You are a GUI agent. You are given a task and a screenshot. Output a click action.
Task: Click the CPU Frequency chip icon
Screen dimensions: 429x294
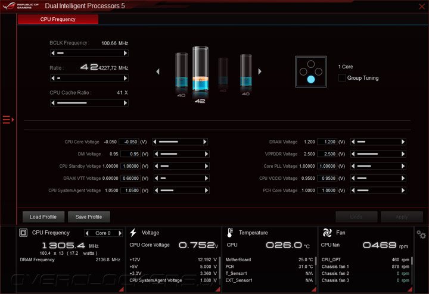(x=23, y=233)
